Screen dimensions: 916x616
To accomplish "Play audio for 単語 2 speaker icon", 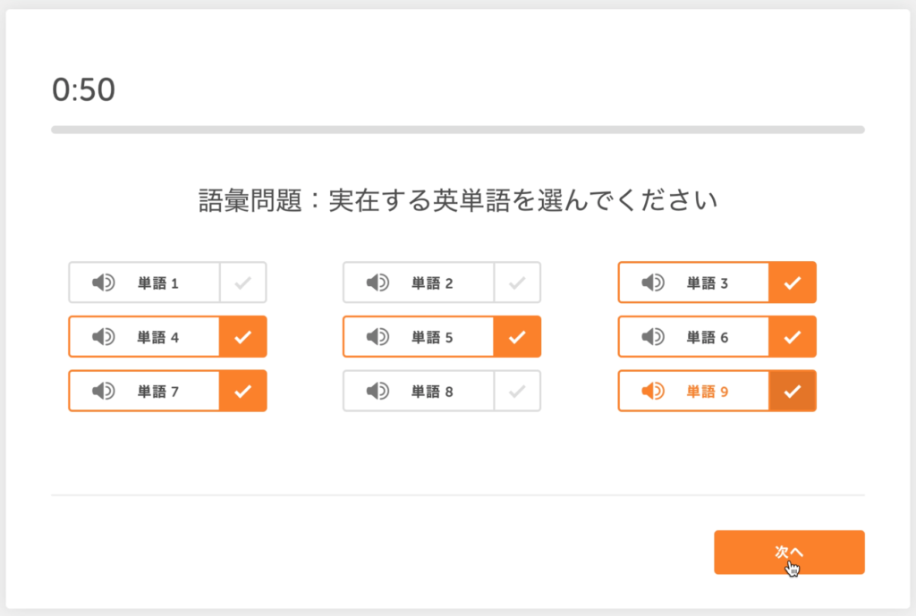I will tap(378, 283).
